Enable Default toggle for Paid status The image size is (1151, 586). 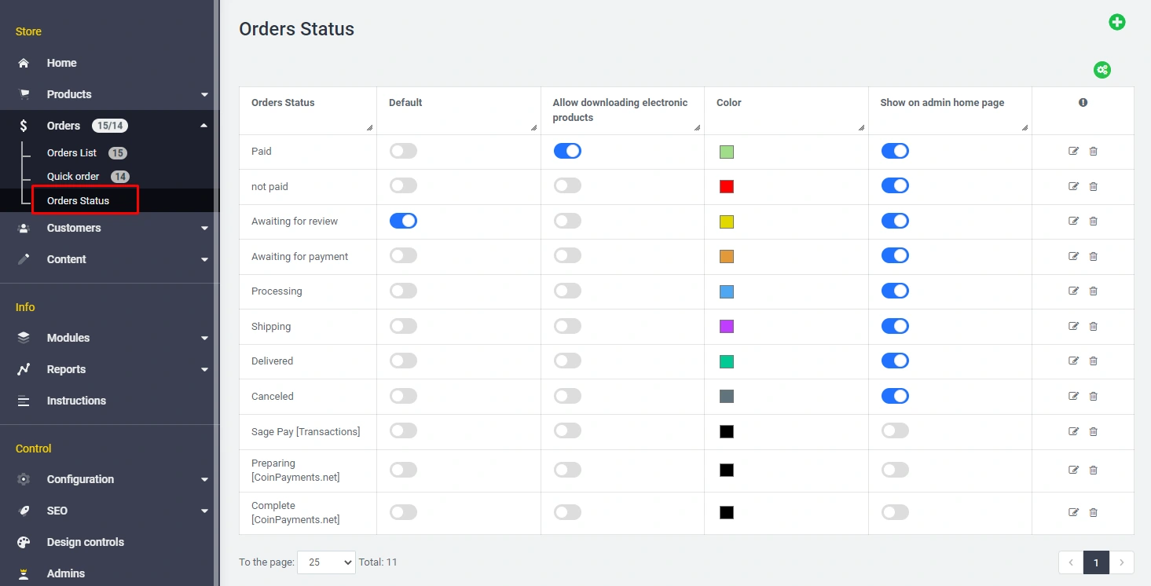tap(403, 152)
